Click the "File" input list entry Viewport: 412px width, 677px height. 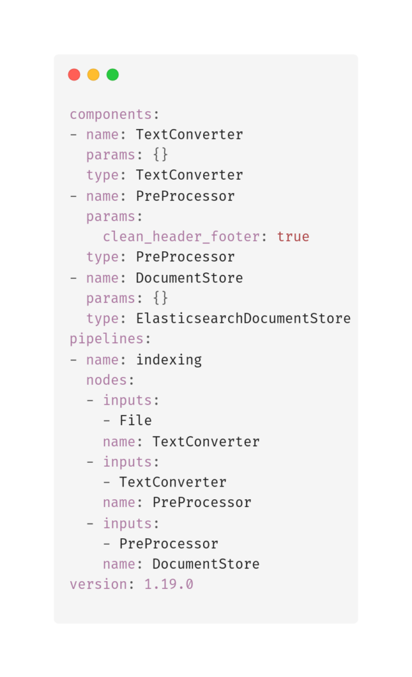pyautogui.click(x=136, y=420)
